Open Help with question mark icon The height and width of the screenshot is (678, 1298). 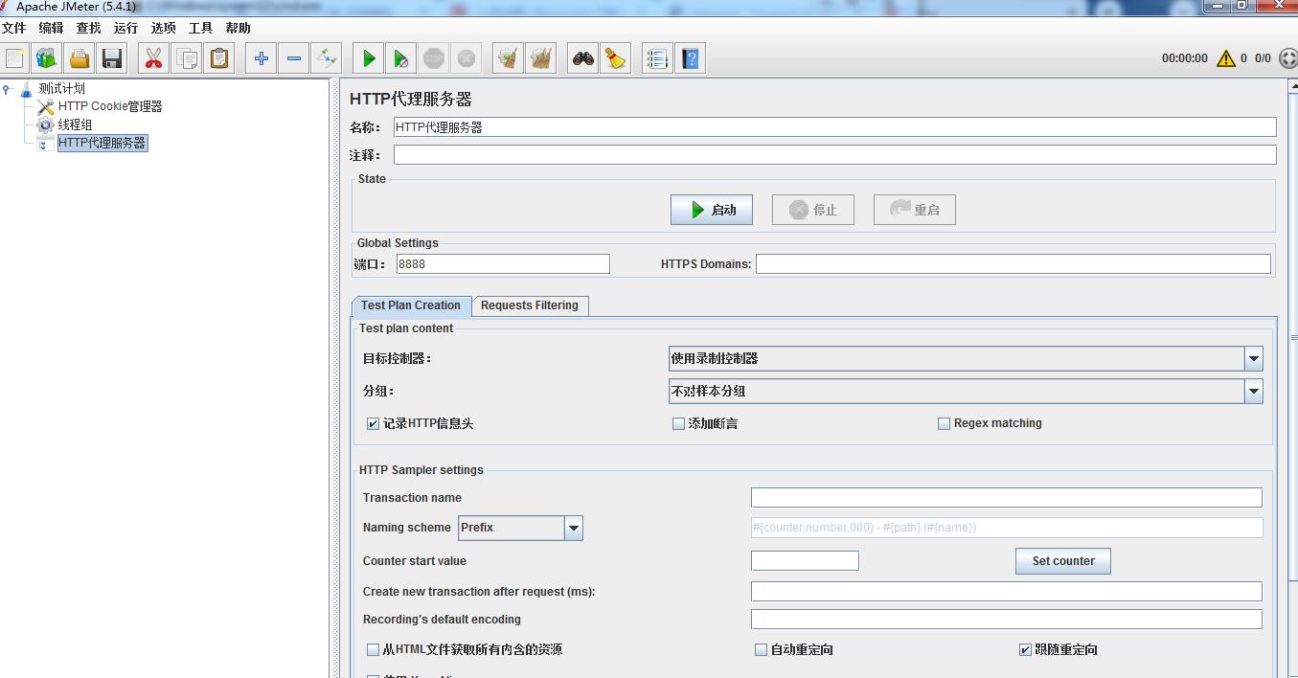[690, 58]
